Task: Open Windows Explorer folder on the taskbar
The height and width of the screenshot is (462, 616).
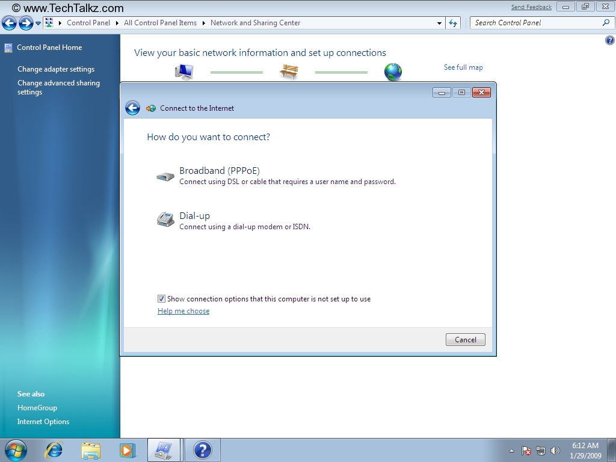Action: (x=91, y=449)
